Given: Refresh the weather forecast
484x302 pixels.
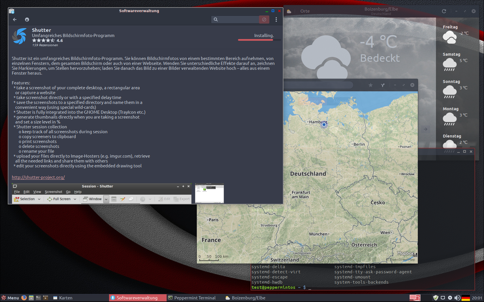Looking at the screenshot, I should tap(444, 11).
